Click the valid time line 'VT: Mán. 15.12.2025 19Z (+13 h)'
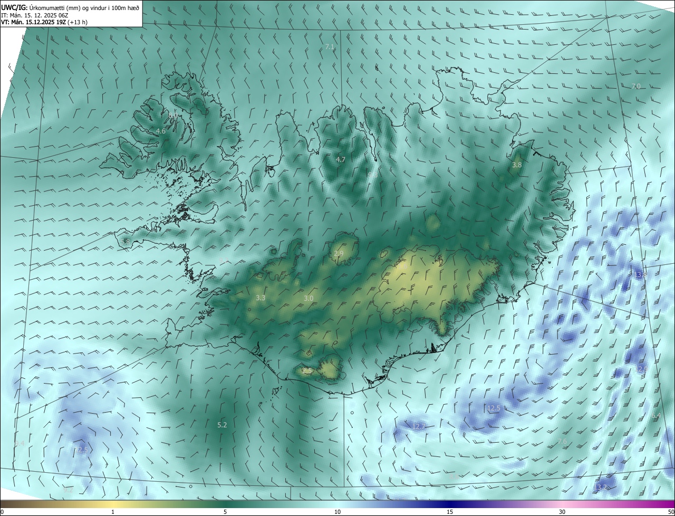Screen dimensions: 675x516 click(44, 22)
